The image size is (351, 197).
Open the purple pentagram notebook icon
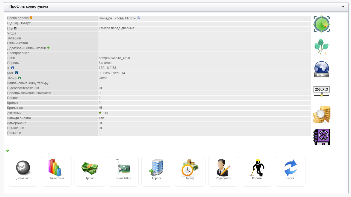[322, 137]
